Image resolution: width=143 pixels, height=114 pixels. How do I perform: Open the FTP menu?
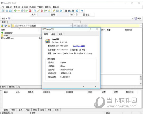(3, 7)
